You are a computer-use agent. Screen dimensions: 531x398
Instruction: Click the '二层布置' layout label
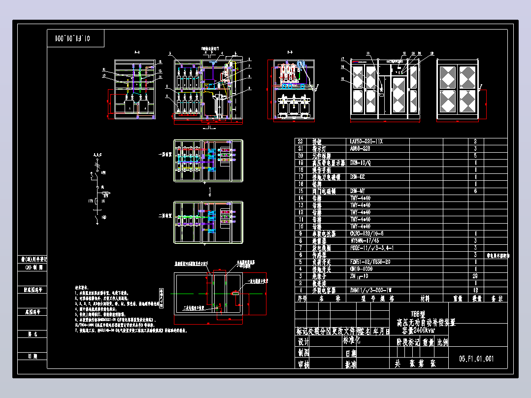pyautogui.click(x=165, y=215)
